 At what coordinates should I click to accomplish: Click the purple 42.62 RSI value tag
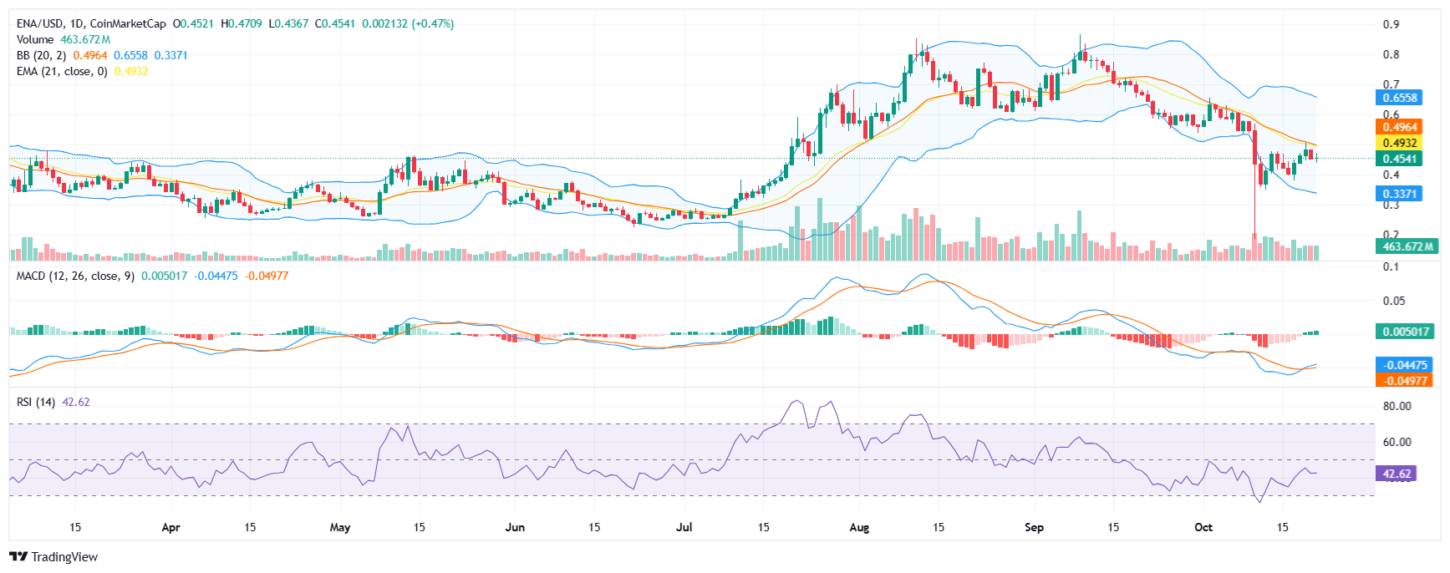(1397, 474)
